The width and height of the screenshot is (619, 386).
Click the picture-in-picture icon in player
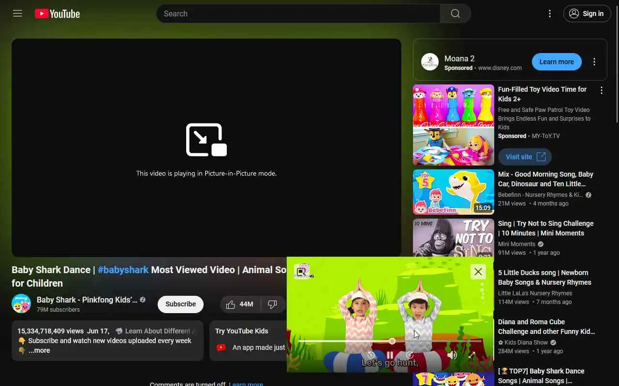(x=206, y=140)
